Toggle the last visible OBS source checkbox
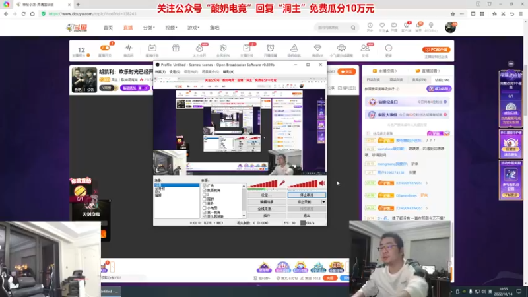 tap(205, 216)
